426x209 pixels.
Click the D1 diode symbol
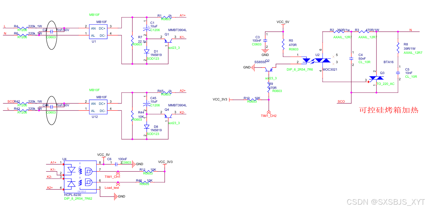[146, 52]
